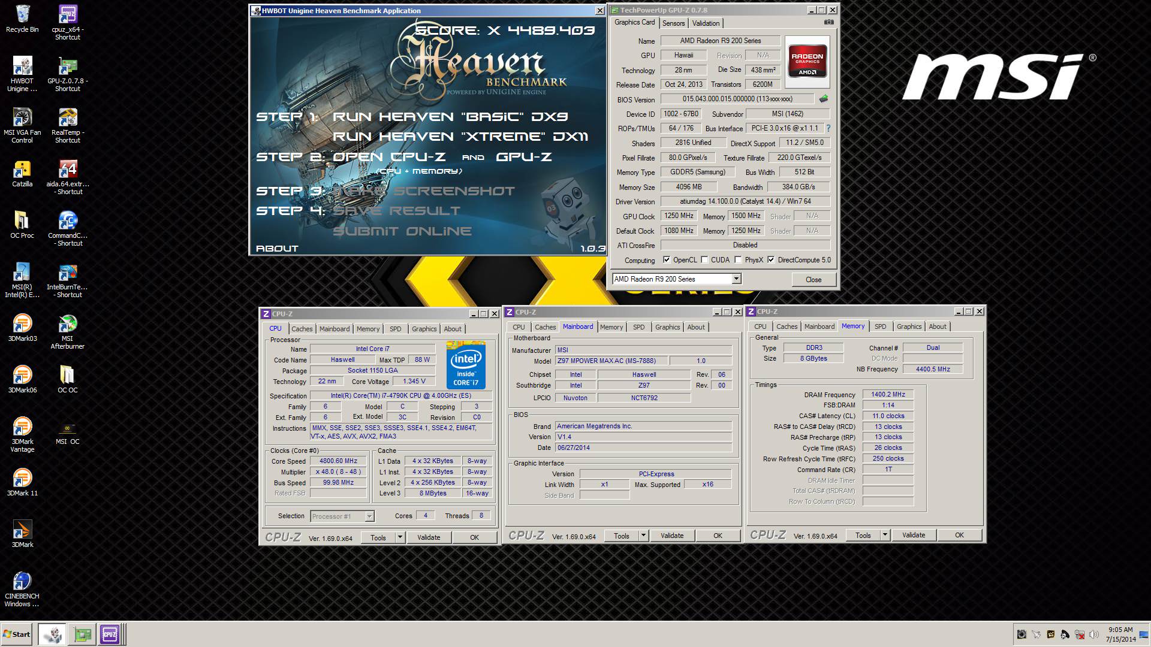
Task: Toggle DirectCompute 5.0 checkbox
Action: click(x=771, y=260)
